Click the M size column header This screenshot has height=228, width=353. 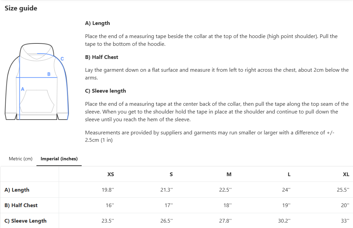click(x=229, y=174)
